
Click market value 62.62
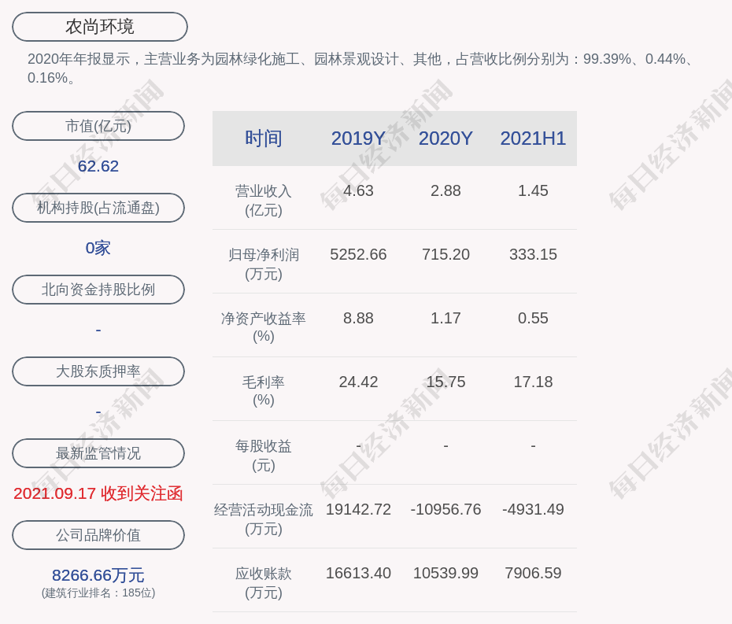pyautogui.click(x=98, y=166)
